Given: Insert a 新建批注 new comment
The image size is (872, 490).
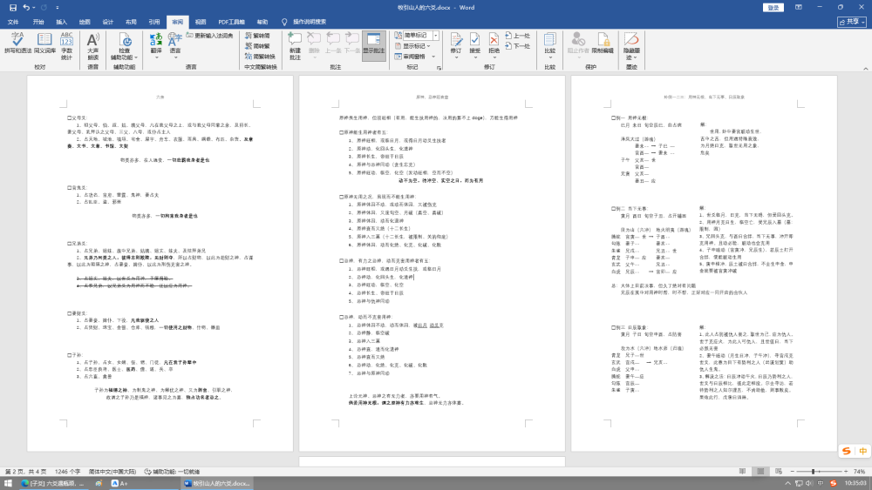Looking at the screenshot, I should click(295, 45).
